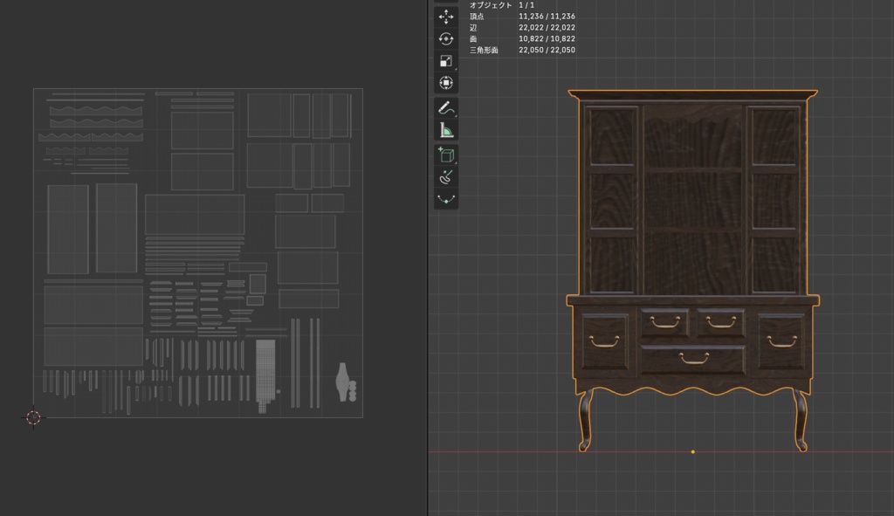
Task: Select the Scale tool in the viewport toolbar
Action: pos(446,61)
